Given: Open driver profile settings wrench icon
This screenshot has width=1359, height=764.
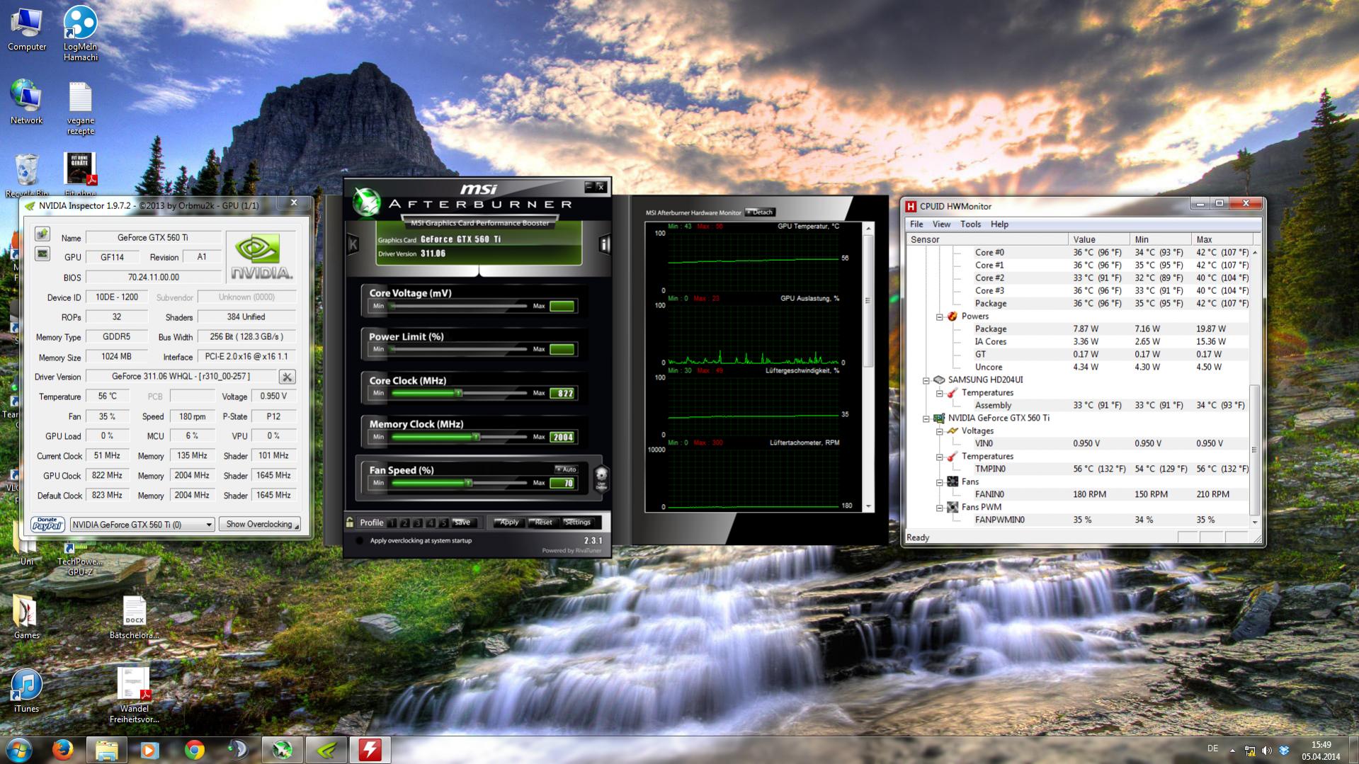Looking at the screenshot, I should (287, 377).
